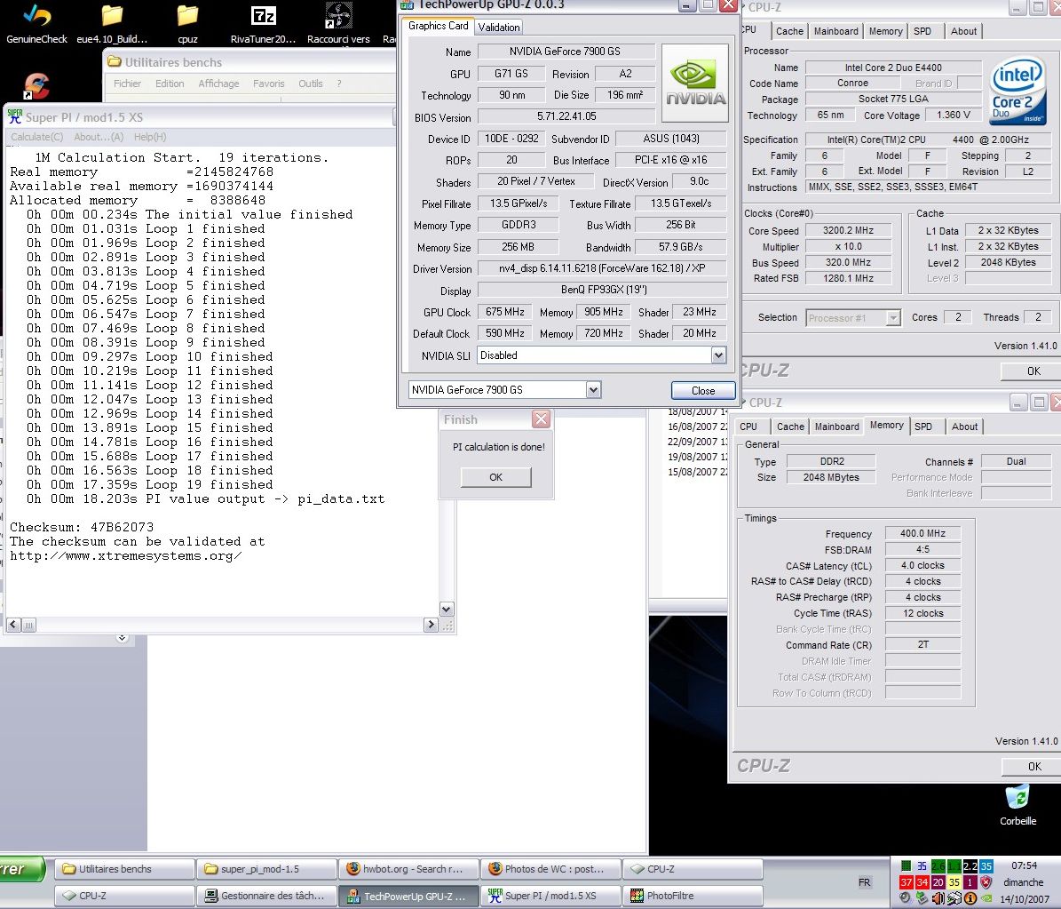Open About...(A) menu in Super PI
Screen dimensions: 1061x909
point(99,137)
